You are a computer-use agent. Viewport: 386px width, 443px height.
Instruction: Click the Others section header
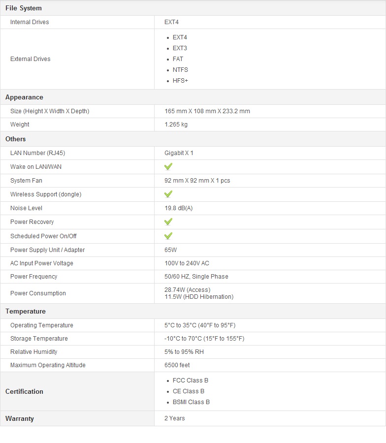click(16, 139)
